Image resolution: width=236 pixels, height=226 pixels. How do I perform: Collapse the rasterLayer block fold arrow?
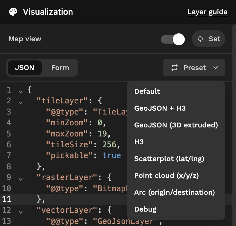tap(21, 179)
